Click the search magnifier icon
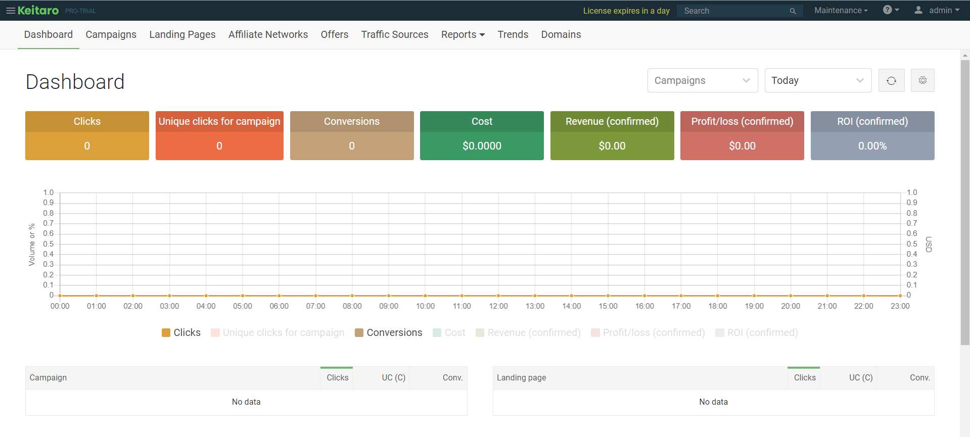The height and width of the screenshot is (437, 970). [792, 11]
